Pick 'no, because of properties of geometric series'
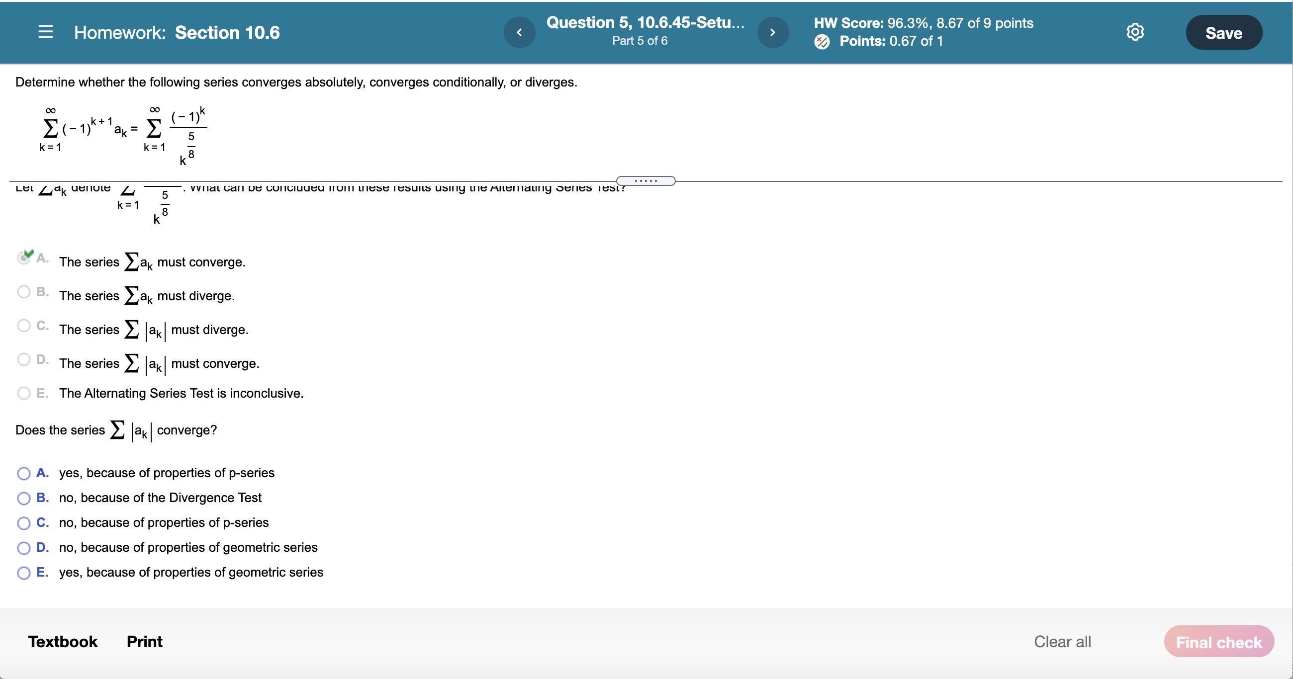1293x679 pixels. (23, 548)
